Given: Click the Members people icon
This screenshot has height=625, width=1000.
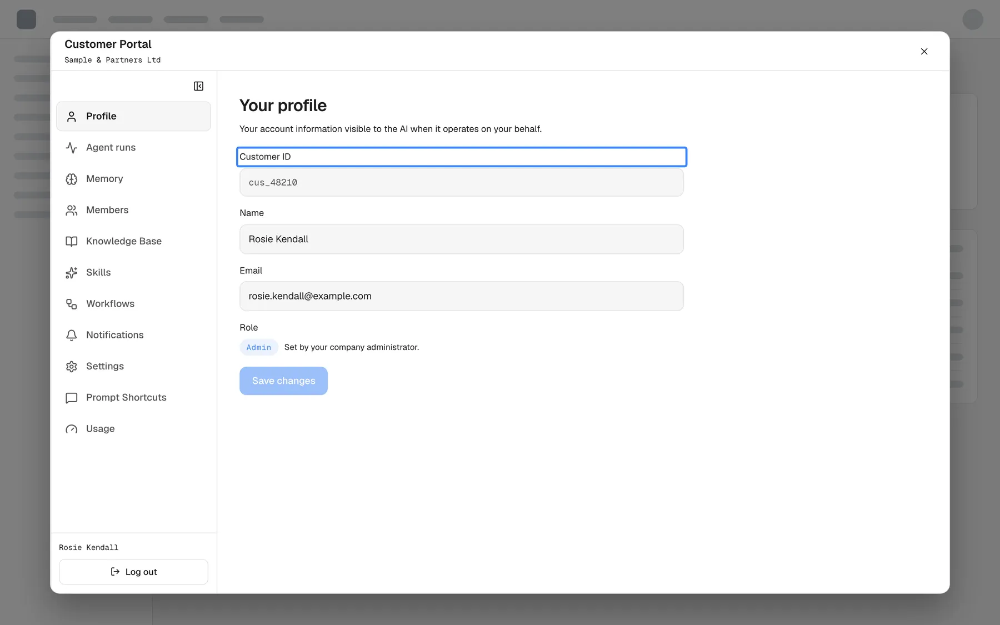Looking at the screenshot, I should tap(72, 210).
